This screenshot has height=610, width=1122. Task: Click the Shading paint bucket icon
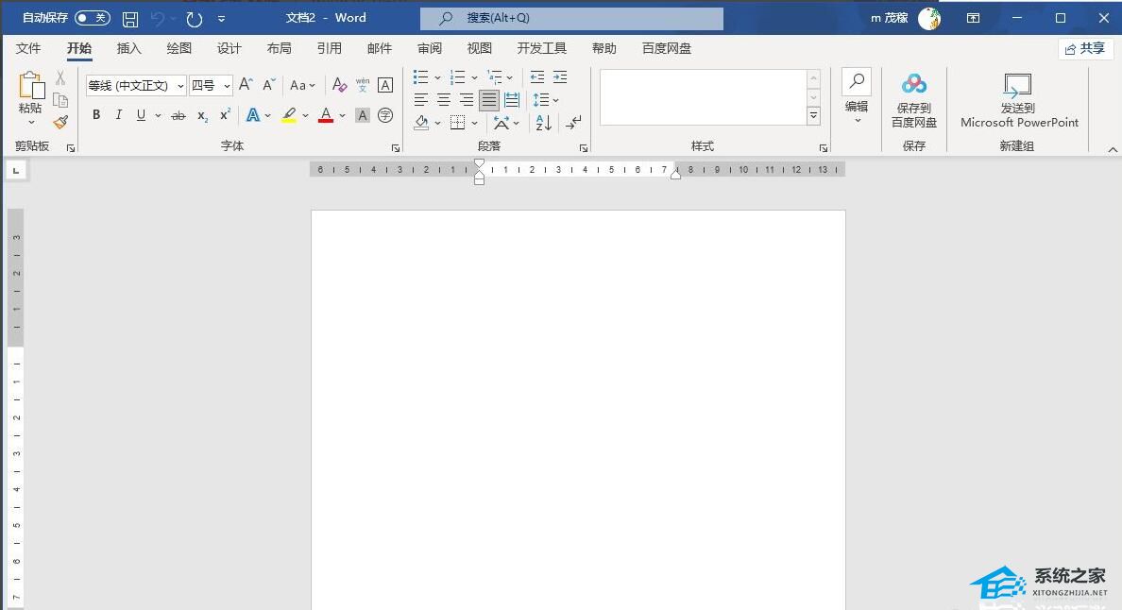(421, 123)
